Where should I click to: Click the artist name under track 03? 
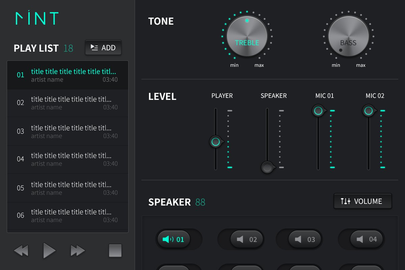[x=47, y=136]
